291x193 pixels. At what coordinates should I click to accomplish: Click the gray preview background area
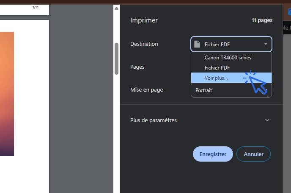pos(80,106)
